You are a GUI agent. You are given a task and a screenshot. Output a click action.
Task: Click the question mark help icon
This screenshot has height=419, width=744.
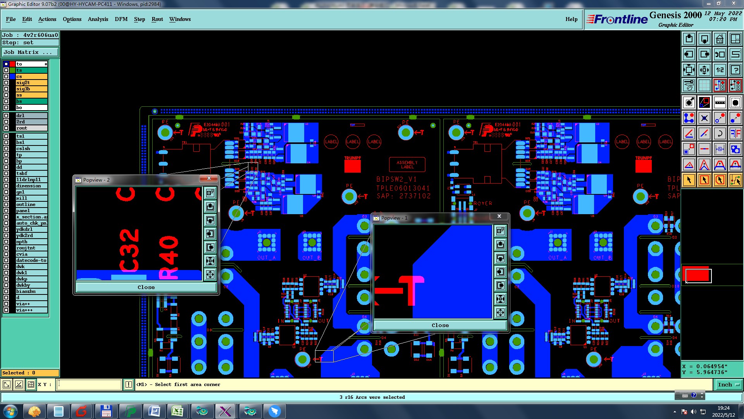tap(735, 70)
